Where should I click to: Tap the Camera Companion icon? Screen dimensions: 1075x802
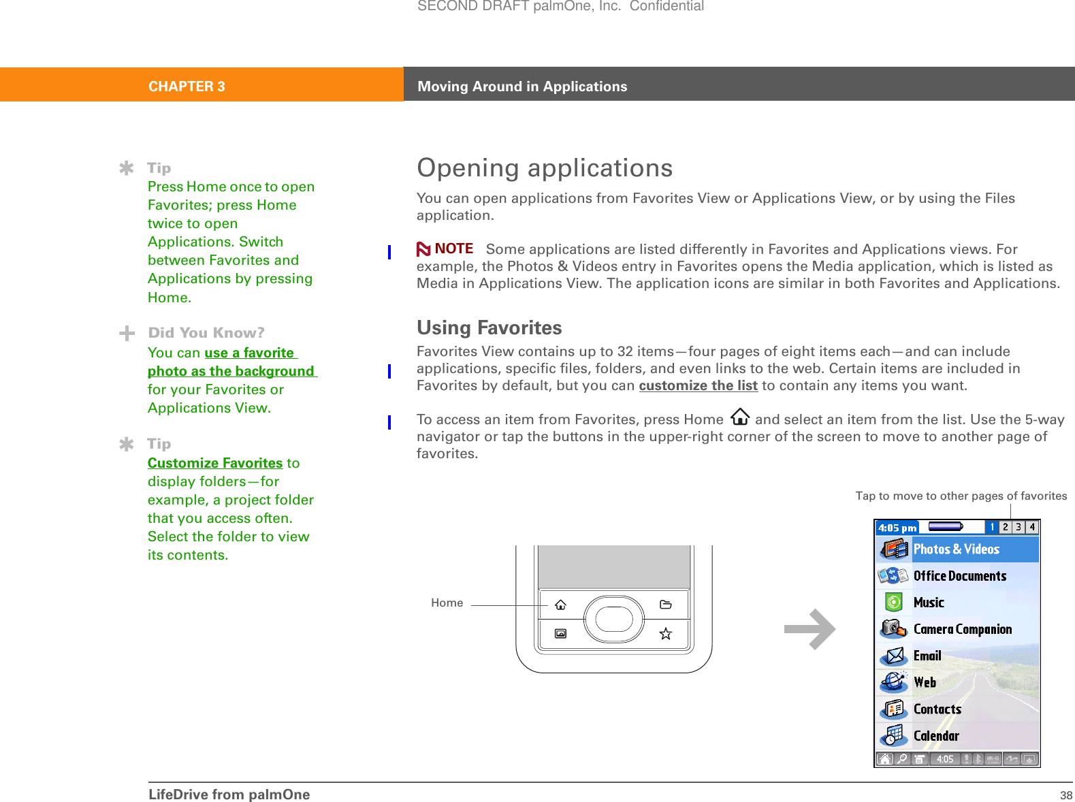point(894,628)
